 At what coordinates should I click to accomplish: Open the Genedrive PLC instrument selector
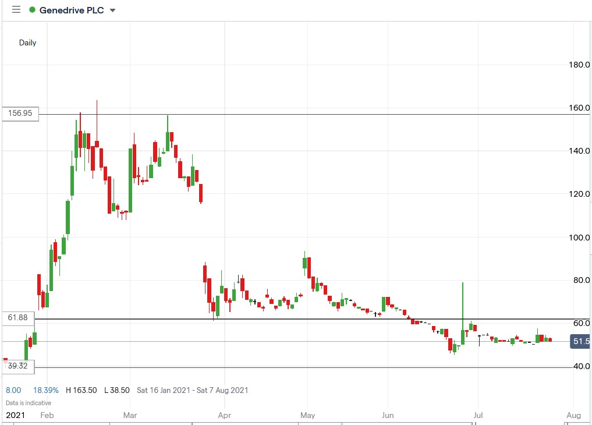click(70, 10)
